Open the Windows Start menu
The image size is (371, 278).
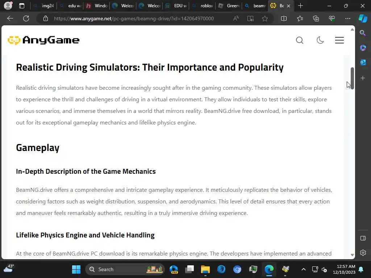point(76,269)
